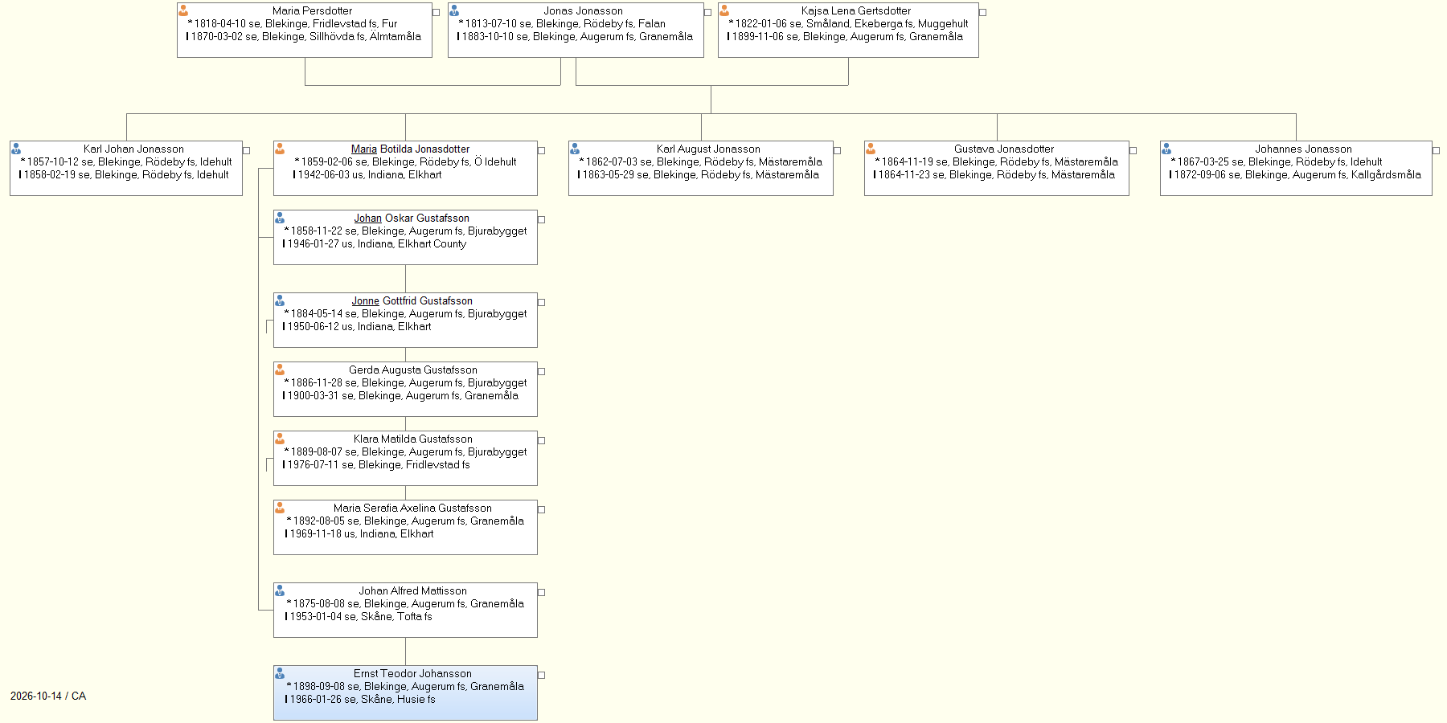Click the female icon beside Gerda Augusta Gustafsson

coord(280,370)
